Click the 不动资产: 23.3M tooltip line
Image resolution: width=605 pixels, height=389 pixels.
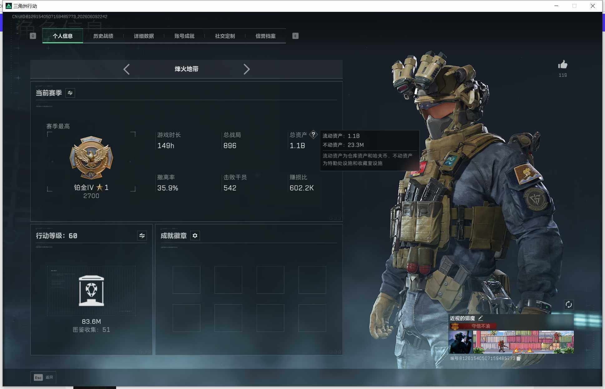[x=343, y=145]
